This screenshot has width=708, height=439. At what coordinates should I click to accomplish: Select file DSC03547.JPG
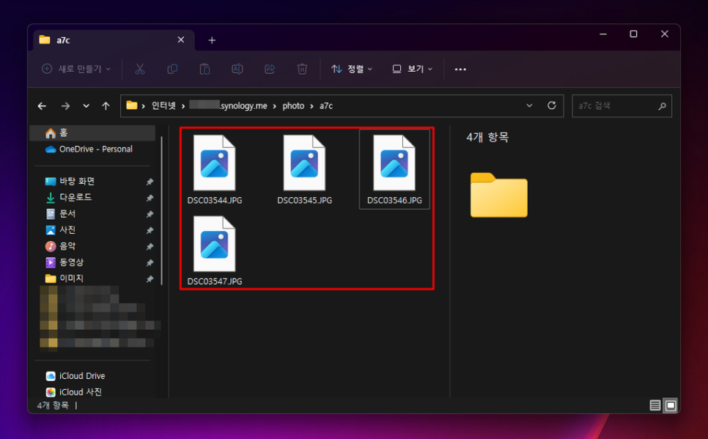coord(215,251)
